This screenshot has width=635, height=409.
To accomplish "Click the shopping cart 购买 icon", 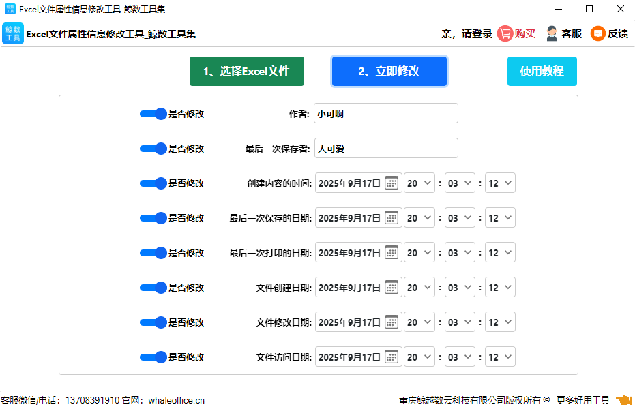I will (x=505, y=33).
